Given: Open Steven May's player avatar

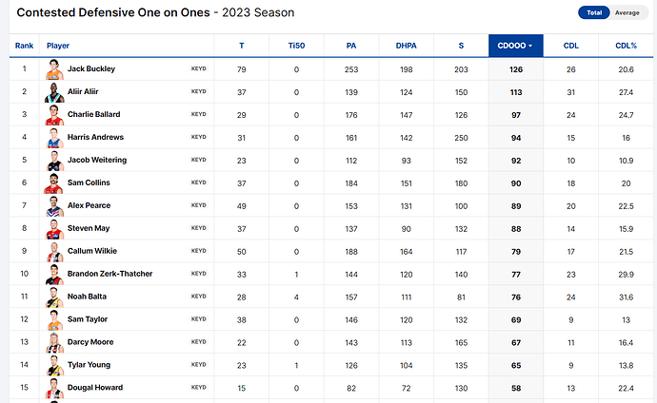Looking at the screenshot, I should pos(54,229).
